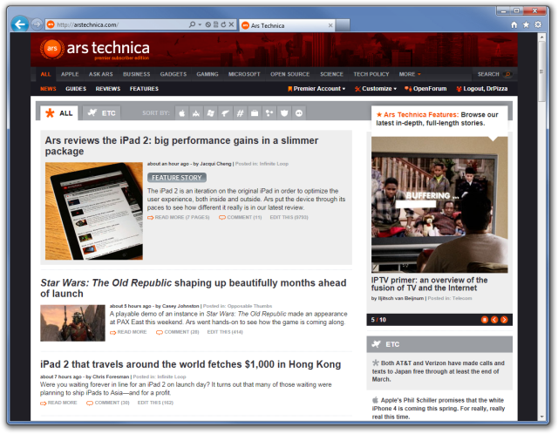The width and height of the screenshot is (558, 434).
Task: Open COMMENT (30) on Hong Kong article
Action: click(x=108, y=403)
